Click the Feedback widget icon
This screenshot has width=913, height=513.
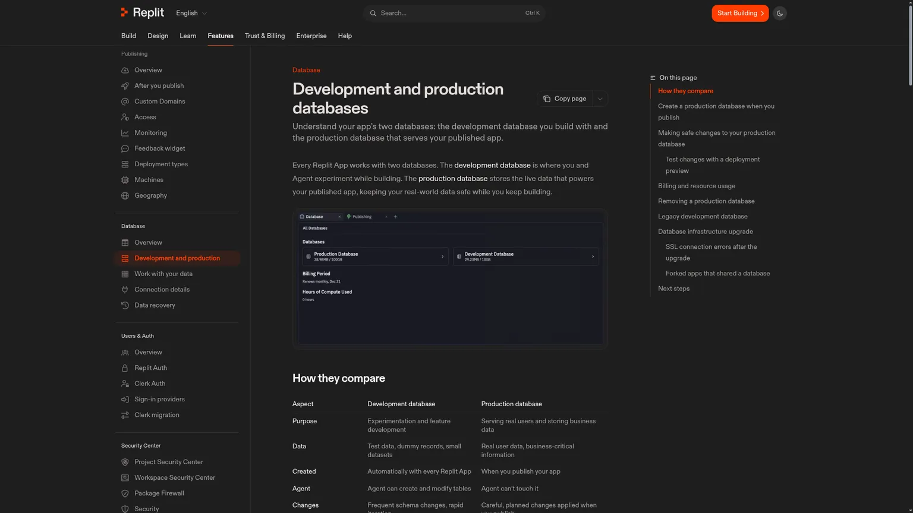click(x=125, y=148)
